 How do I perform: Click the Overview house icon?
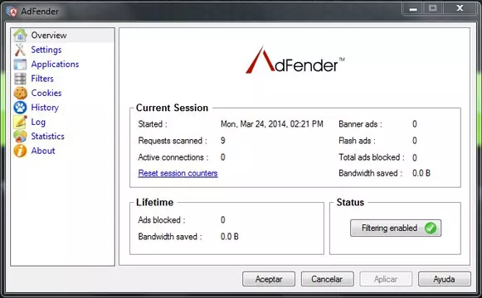coord(20,35)
